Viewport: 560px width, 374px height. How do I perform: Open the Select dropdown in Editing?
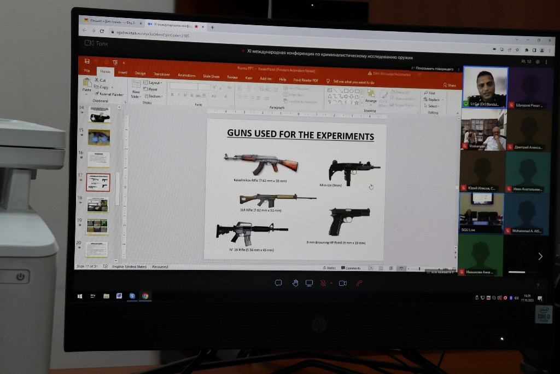pyautogui.click(x=432, y=106)
